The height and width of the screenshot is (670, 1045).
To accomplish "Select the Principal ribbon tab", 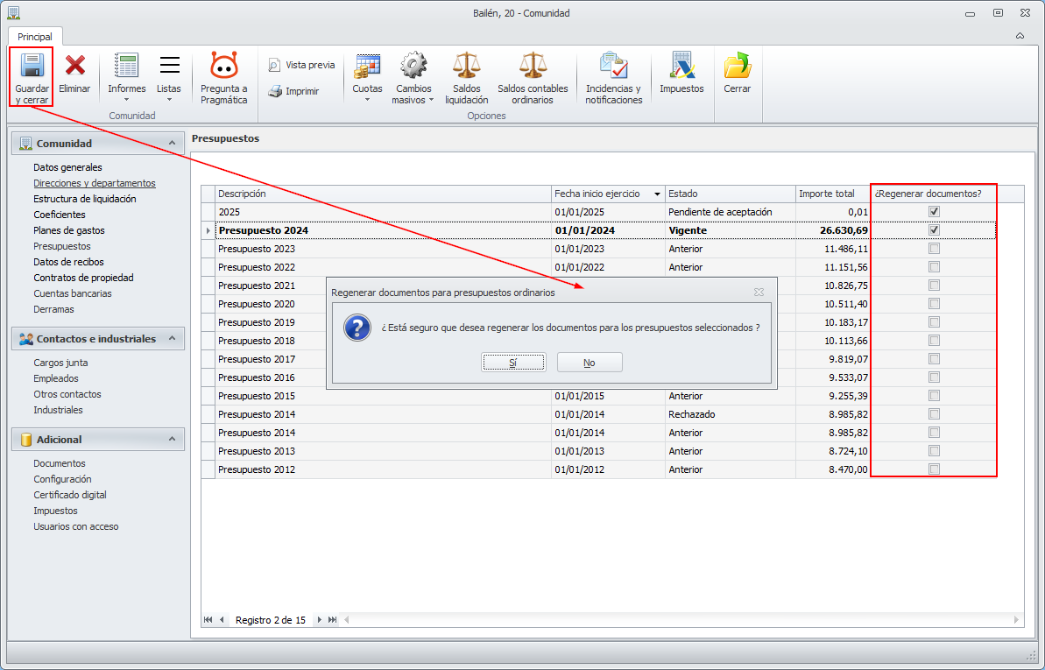I will [35, 37].
